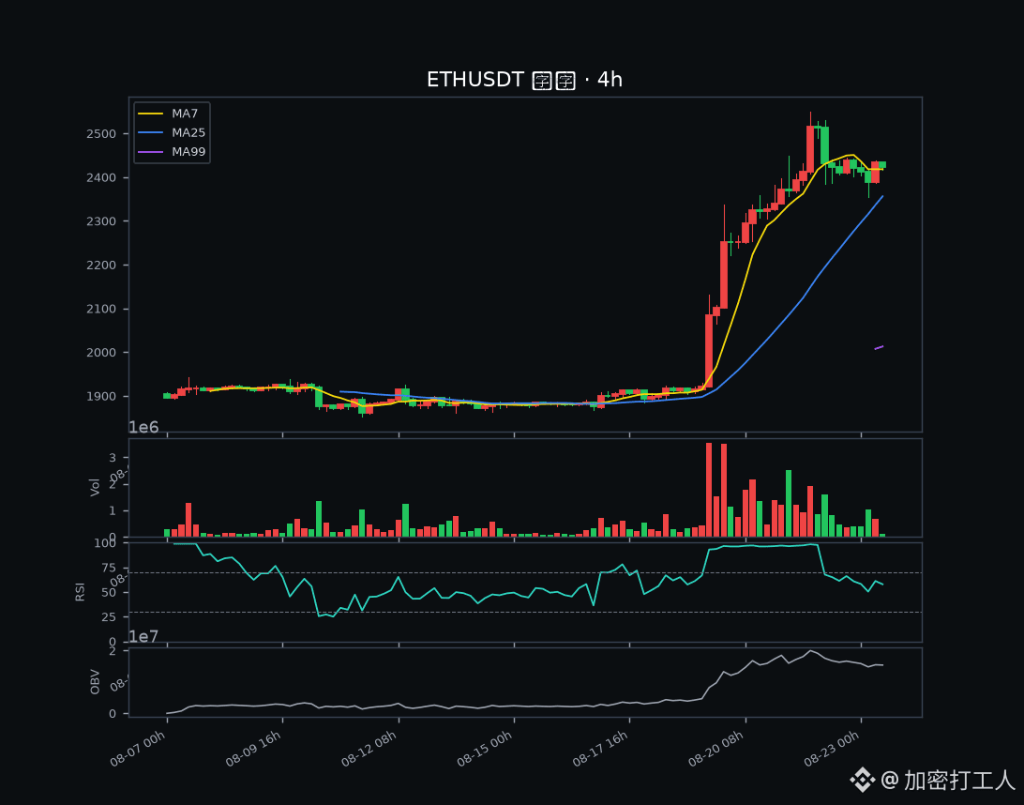Click the 1900 price axis label
This screenshot has width=1024, height=805.
coord(101,397)
